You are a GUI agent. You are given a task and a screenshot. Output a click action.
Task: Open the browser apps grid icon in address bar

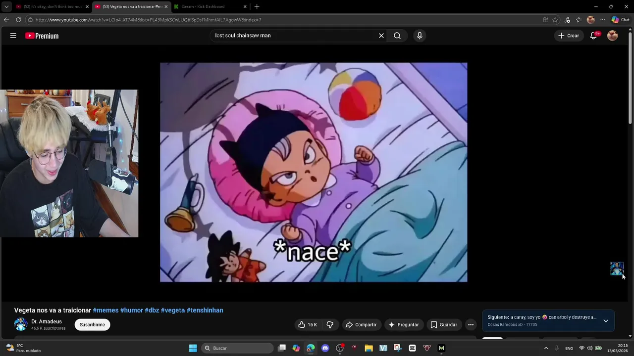pos(545,20)
